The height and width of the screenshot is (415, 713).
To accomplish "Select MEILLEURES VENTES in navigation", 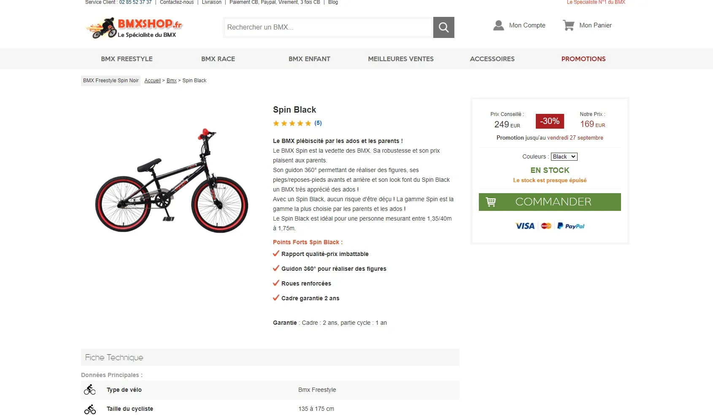I will pyautogui.click(x=400, y=59).
